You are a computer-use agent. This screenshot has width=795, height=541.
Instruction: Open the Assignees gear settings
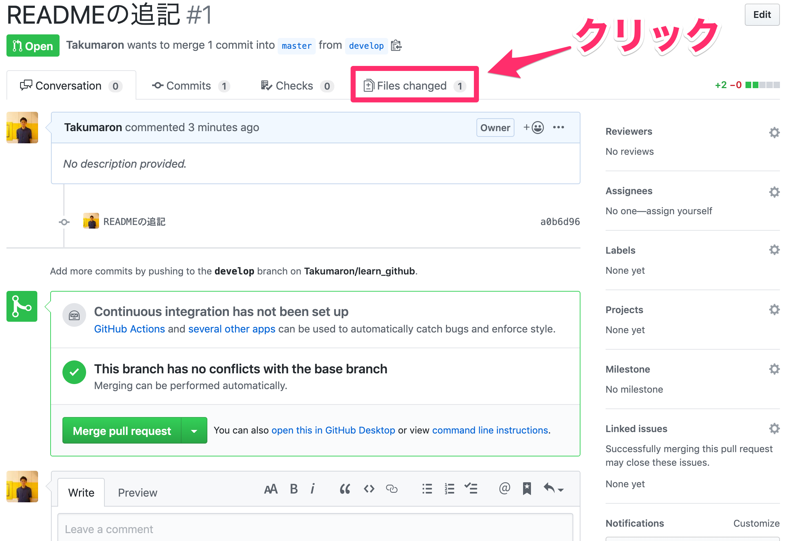click(x=774, y=192)
